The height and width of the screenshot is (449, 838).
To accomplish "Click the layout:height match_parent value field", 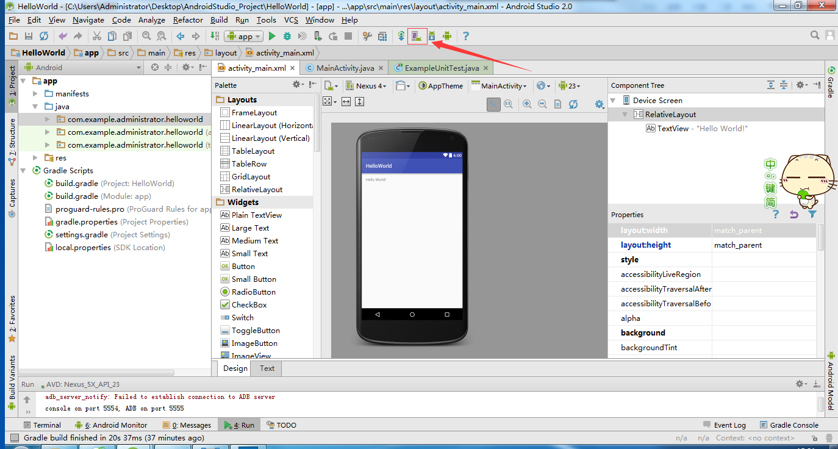I will click(x=764, y=245).
